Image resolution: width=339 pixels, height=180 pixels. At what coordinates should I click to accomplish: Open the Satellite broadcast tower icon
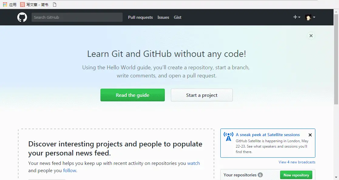229,137
